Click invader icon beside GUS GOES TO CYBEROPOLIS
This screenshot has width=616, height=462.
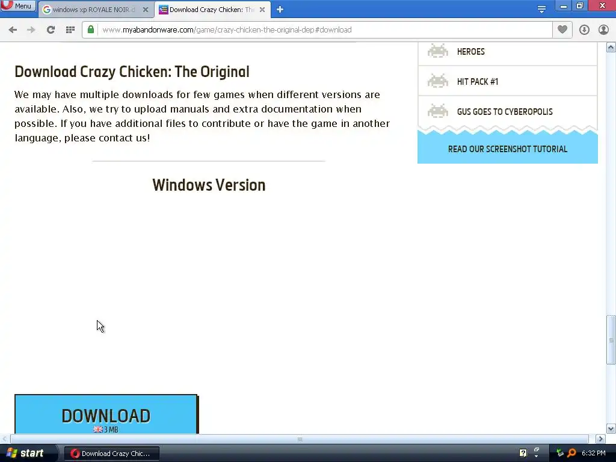click(x=438, y=111)
